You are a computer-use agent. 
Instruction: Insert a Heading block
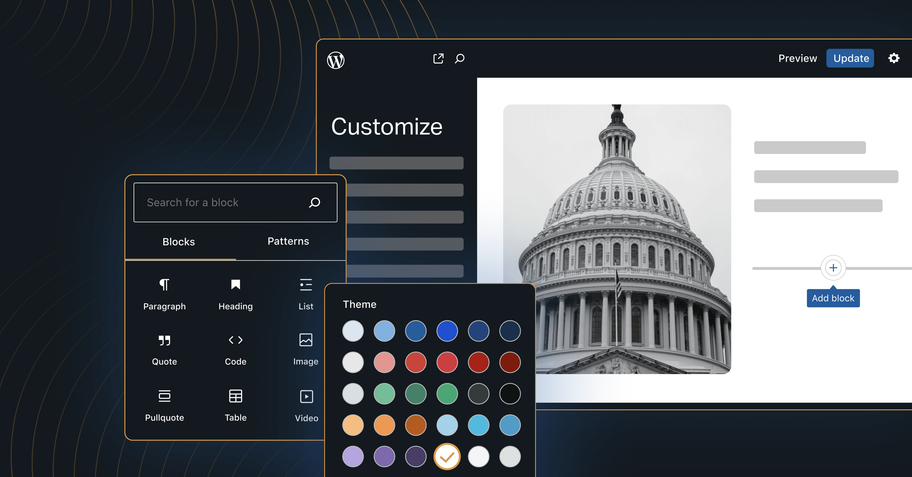coord(235,294)
